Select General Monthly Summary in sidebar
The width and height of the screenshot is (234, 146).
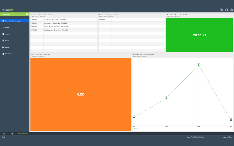pos(15,21)
